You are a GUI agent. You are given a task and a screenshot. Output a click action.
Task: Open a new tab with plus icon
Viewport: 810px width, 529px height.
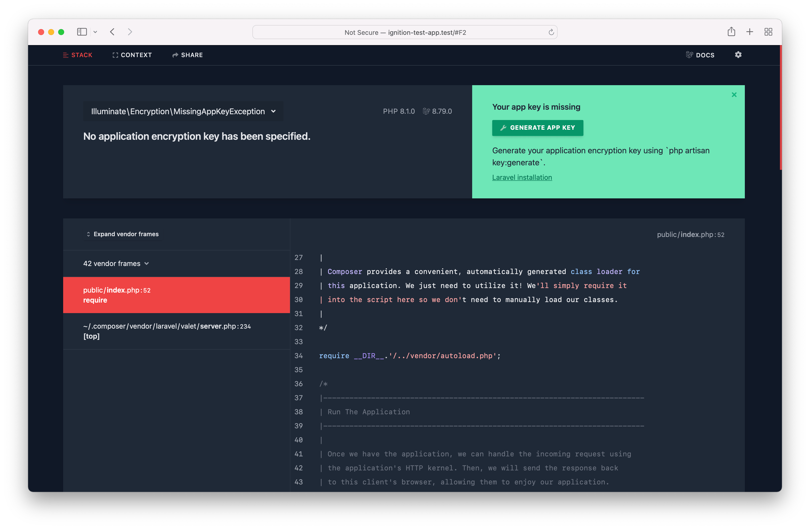(749, 32)
